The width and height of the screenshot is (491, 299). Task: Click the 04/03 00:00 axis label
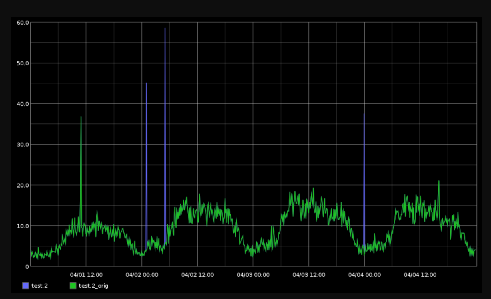(x=253, y=275)
